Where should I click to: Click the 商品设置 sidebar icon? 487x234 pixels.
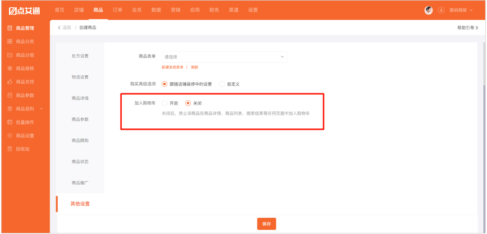(x=9, y=136)
